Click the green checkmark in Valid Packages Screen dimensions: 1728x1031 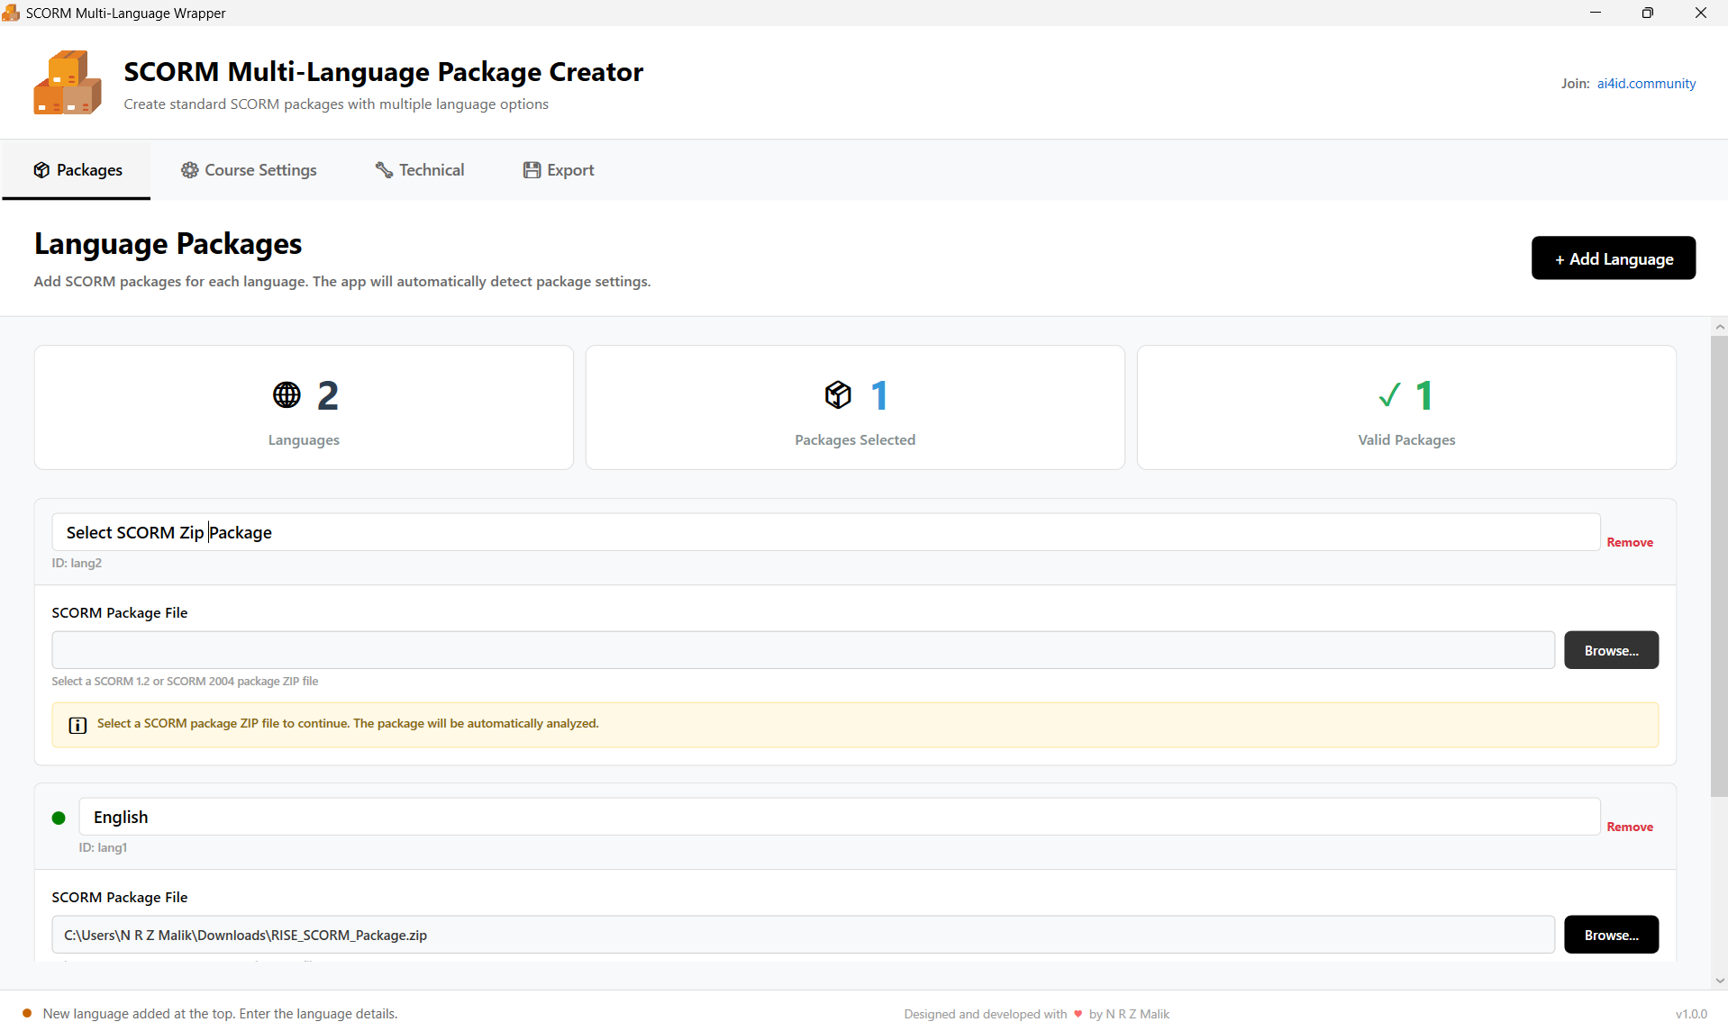(1389, 395)
